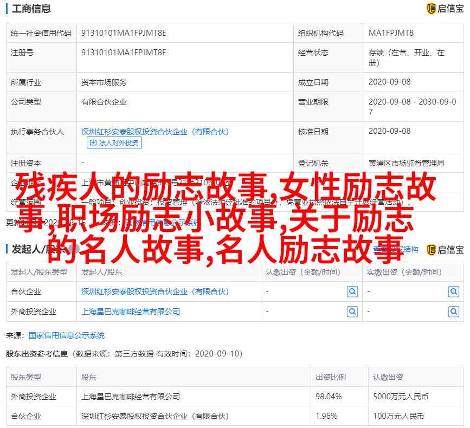This screenshot has width=470, height=428.
Task: Select the 注册号 value 91310101MA1FPJMT8E
Action: pos(124,53)
